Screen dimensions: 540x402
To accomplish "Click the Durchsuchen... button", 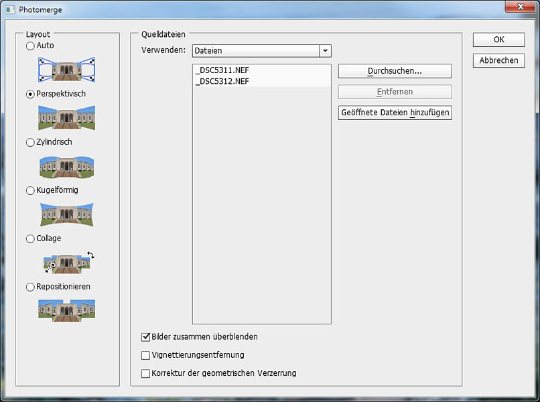I will tap(395, 71).
